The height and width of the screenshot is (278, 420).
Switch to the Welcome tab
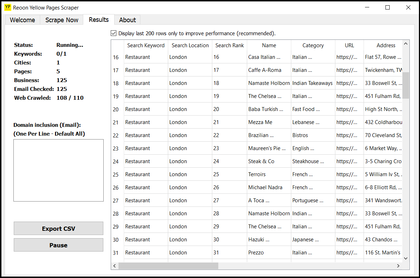click(23, 20)
